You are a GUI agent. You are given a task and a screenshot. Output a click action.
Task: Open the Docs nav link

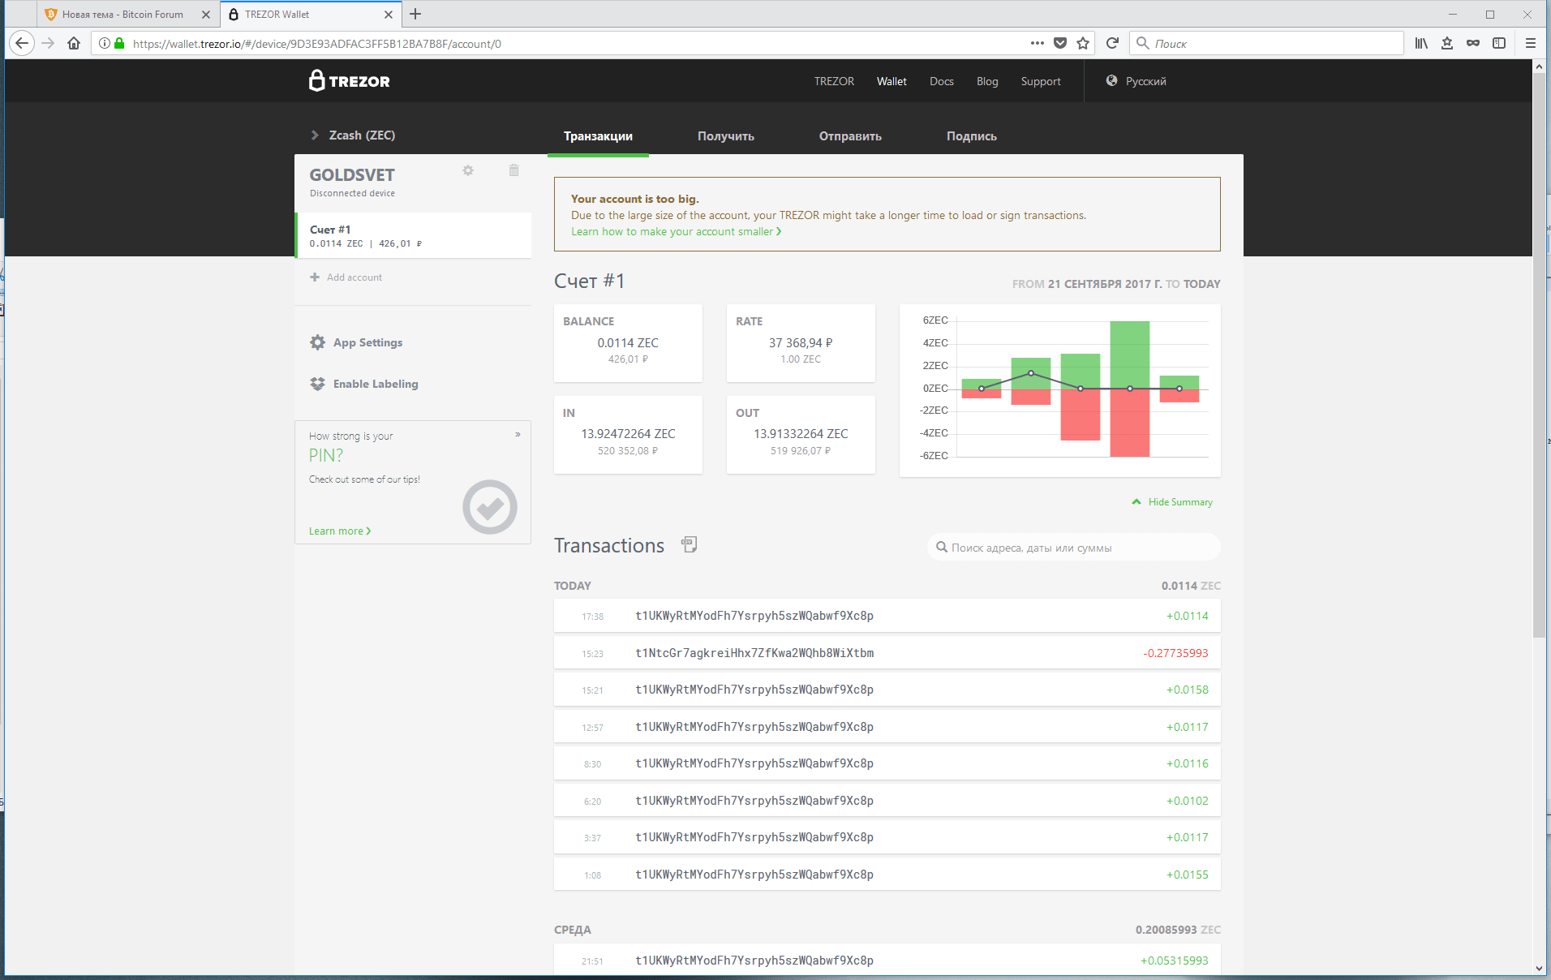pyautogui.click(x=941, y=81)
